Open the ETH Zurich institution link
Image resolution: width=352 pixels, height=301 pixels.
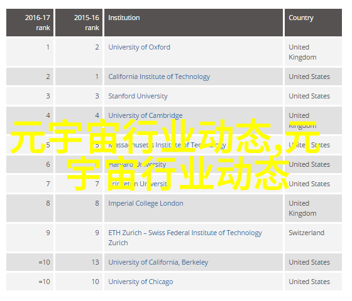pyautogui.click(x=185, y=238)
